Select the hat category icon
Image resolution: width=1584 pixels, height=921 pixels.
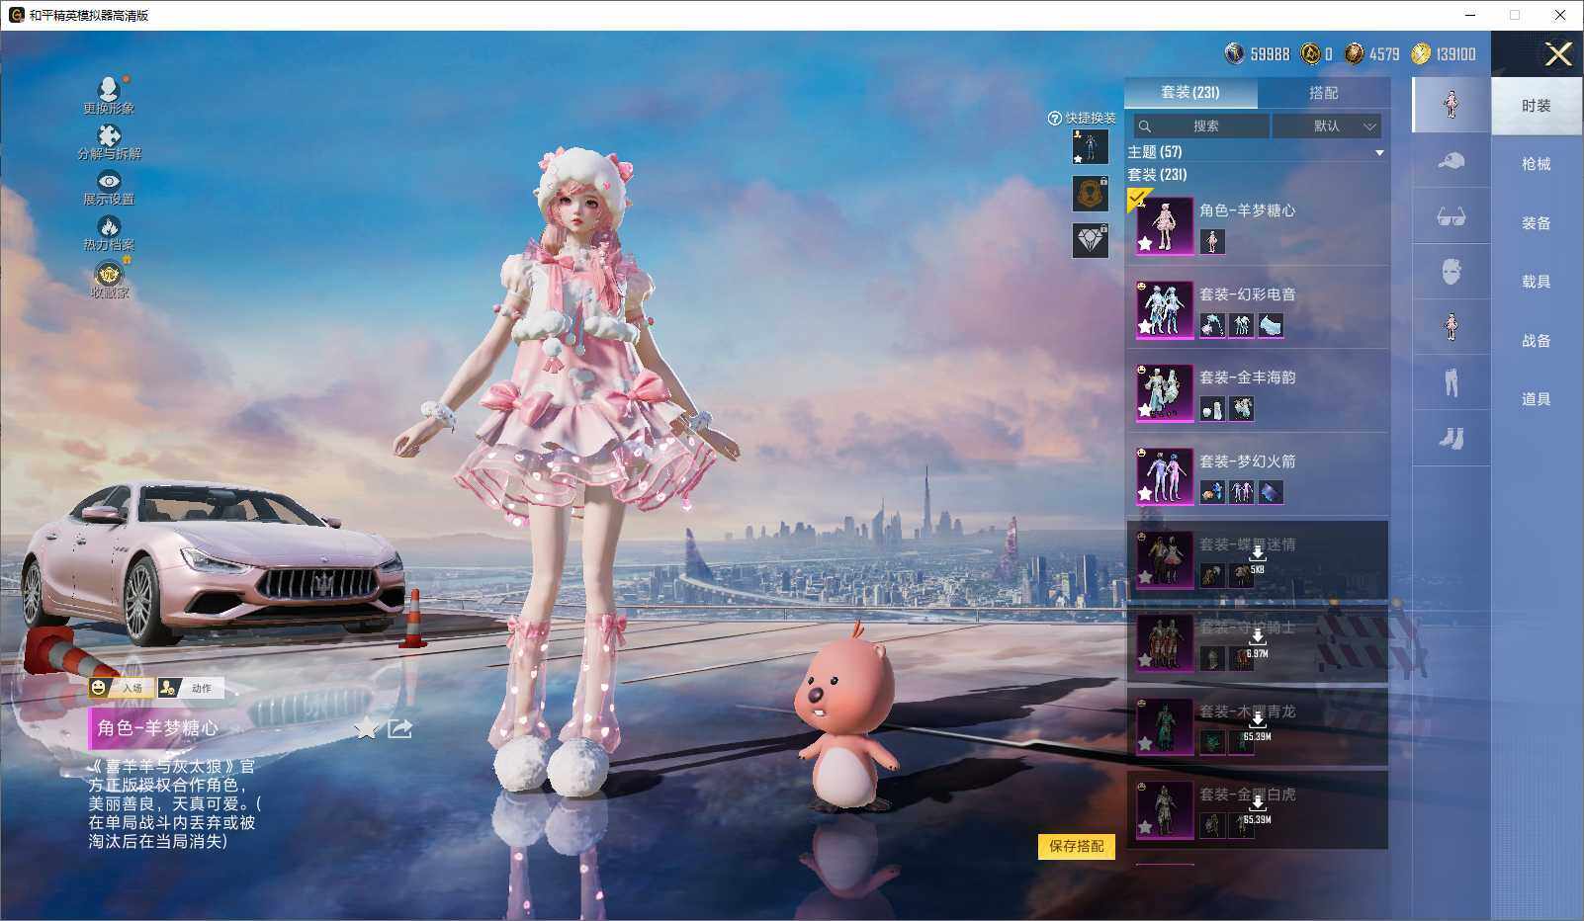(x=1451, y=160)
